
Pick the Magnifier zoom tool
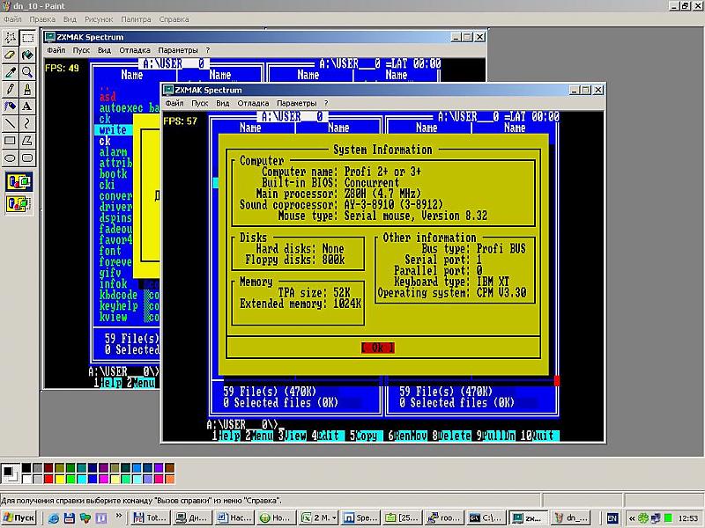click(x=27, y=71)
